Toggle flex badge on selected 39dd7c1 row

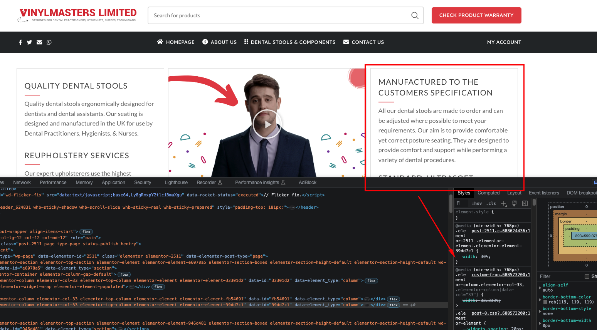pyautogui.click(x=394, y=305)
